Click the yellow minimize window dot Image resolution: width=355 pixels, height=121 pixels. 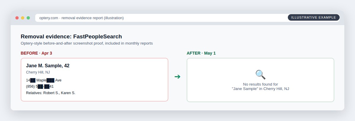coord(22,18)
